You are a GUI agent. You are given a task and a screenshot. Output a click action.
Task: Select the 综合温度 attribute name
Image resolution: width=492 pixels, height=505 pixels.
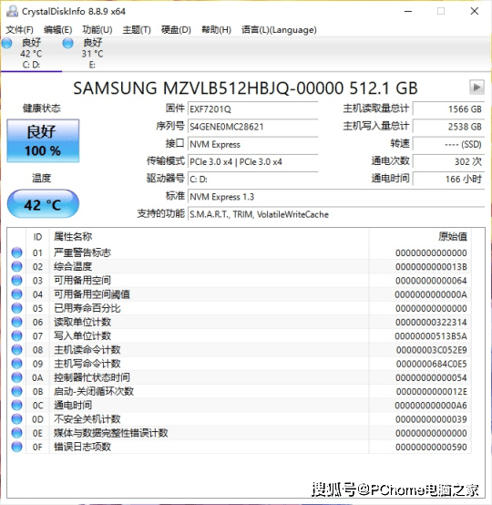pyautogui.click(x=73, y=266)
